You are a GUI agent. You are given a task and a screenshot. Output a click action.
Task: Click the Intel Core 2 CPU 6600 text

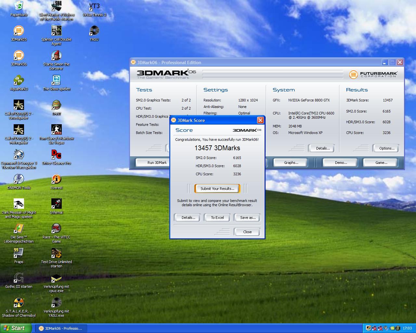point(311,115)
